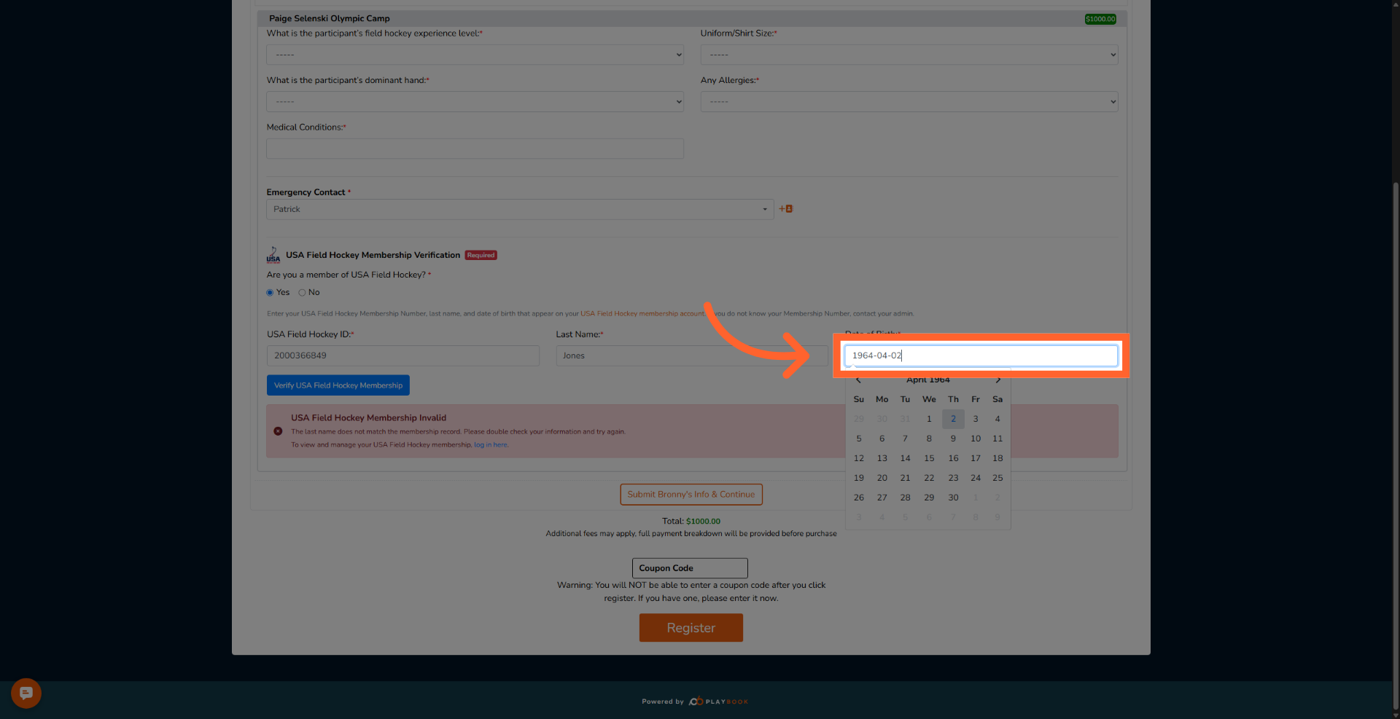Pick April 18 in the calendar

[x=997, y=458]
